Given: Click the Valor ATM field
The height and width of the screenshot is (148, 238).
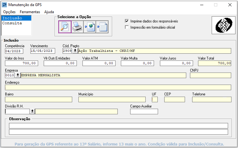Looking at the screenshot, I should point(99,63).
